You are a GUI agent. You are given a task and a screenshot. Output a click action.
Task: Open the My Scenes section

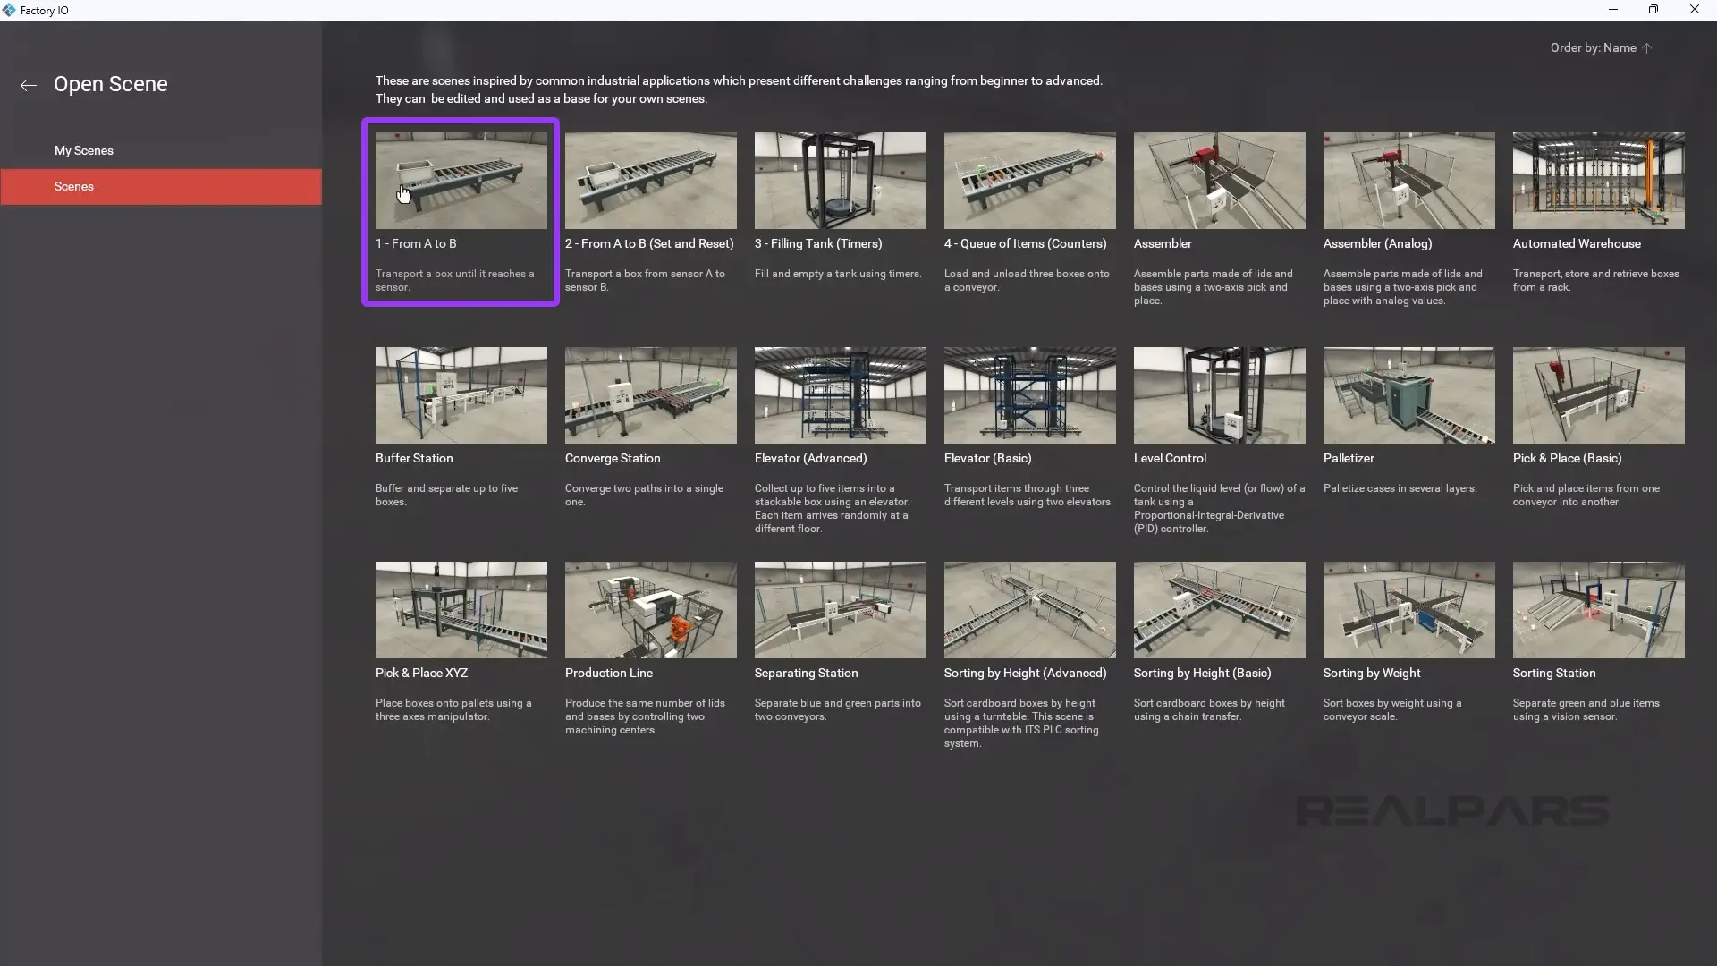pyautogui.click(x=84, y=150)
